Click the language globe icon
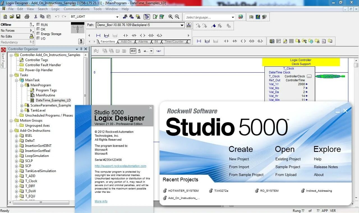359x213 pixels. pyautogui.click(x=240, y=17)
